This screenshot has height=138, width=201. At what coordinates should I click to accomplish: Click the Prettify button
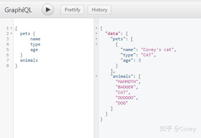point(72,10)
